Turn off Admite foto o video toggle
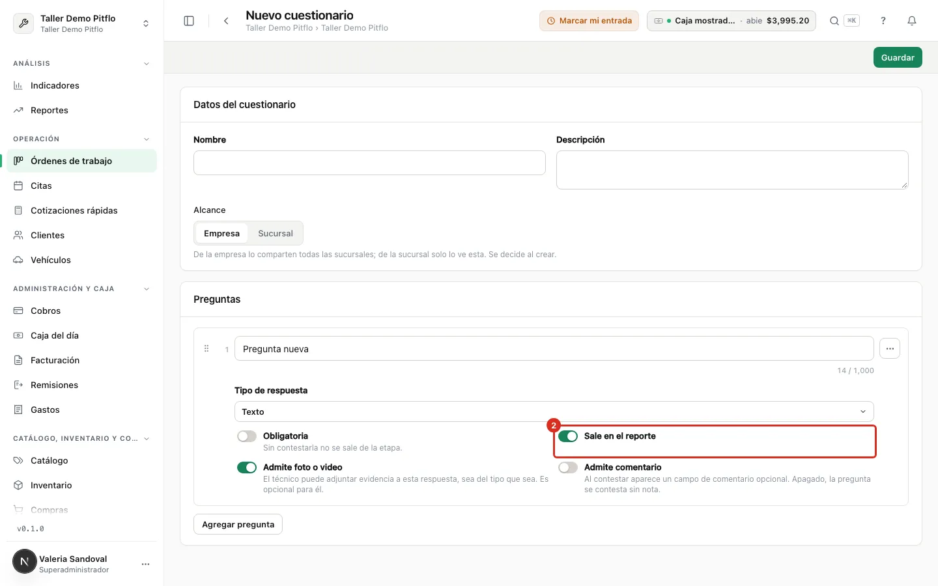 [247, 467]
